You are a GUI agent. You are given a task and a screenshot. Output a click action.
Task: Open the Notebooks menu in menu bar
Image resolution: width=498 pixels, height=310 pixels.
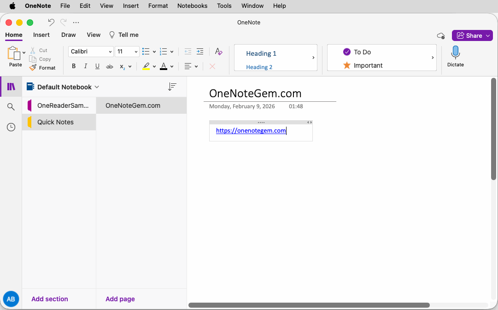(x=192, y=6)
